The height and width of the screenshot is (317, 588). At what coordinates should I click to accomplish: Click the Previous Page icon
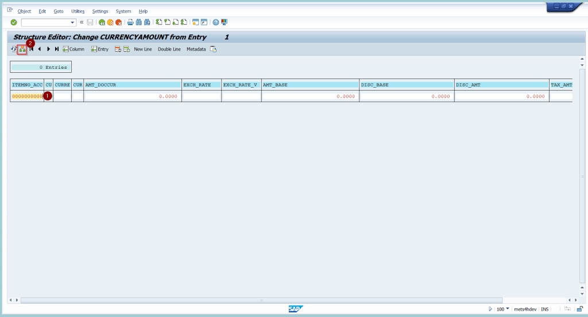(x=167, y=22)
